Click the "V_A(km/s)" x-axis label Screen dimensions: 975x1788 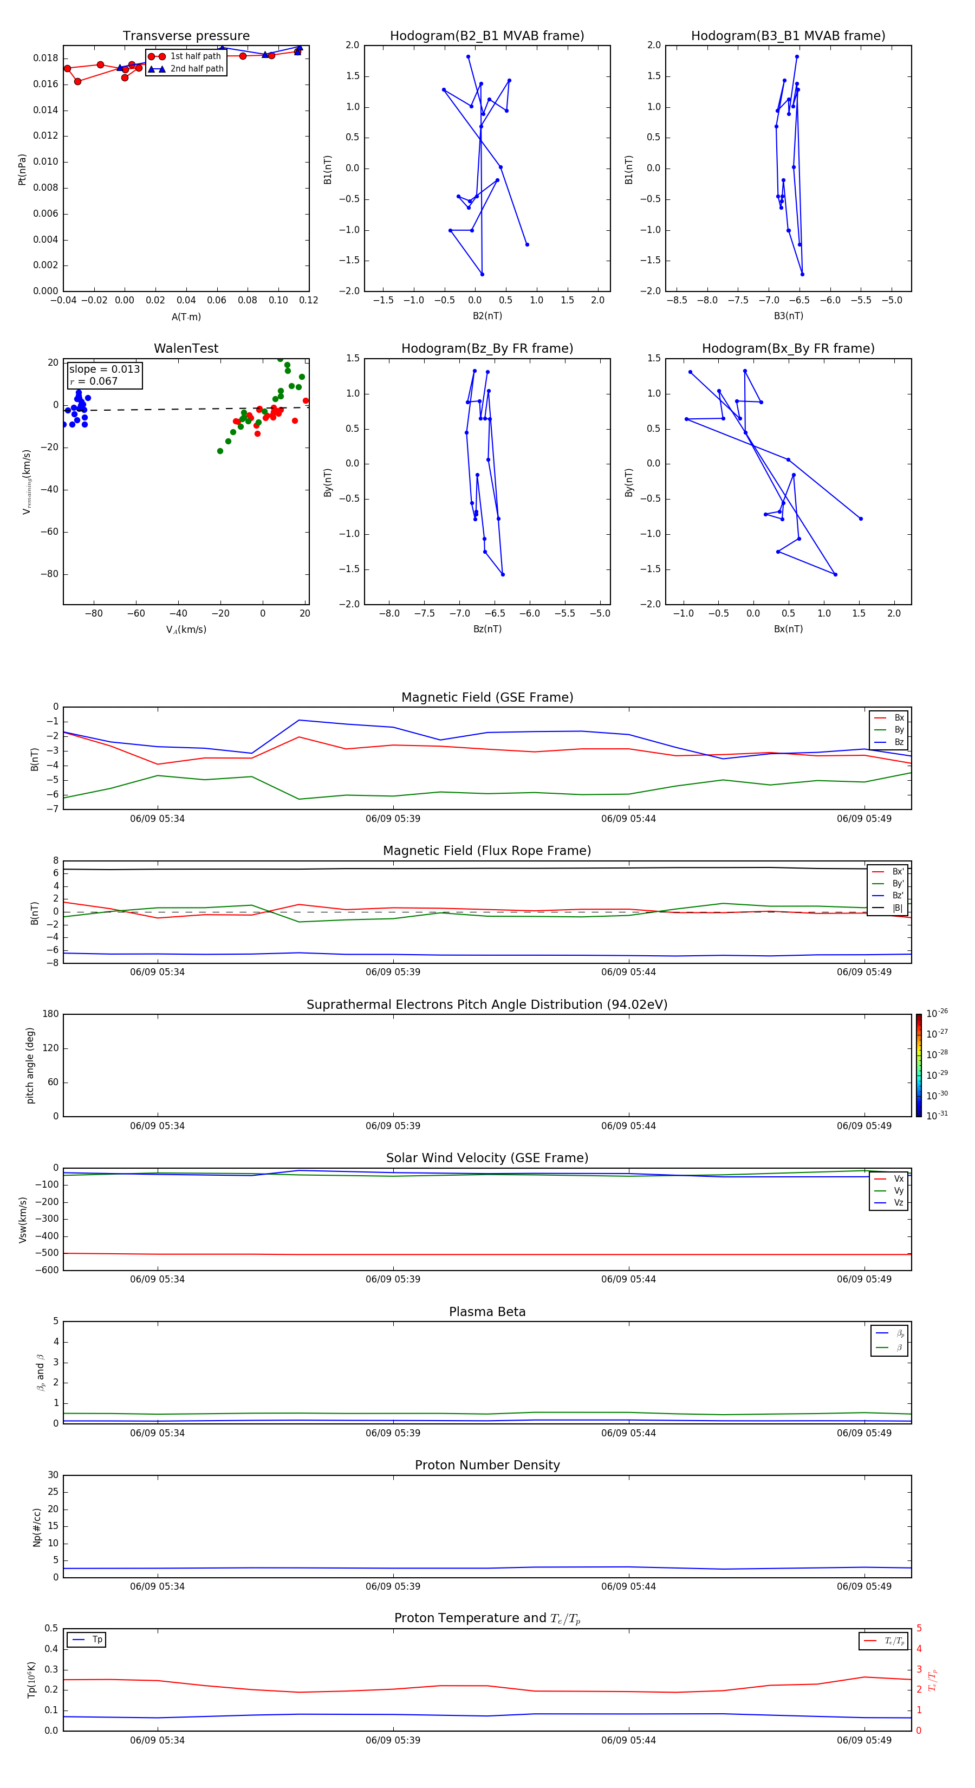186,630
